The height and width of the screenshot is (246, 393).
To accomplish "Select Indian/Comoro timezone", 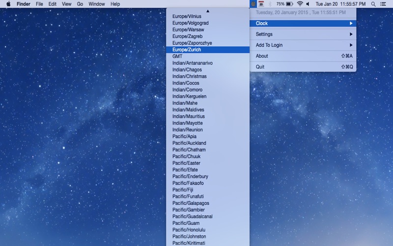I will [208, 90].
